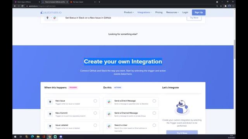Select the Search a User action radio
This screenshot has height=139, width=248.
154,125
